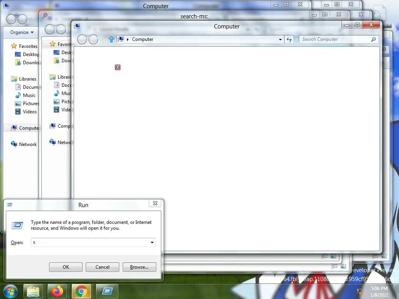Click the back button in the search-ms window
Viewport: 399px width, 299px height.
[x=49, y=30]
